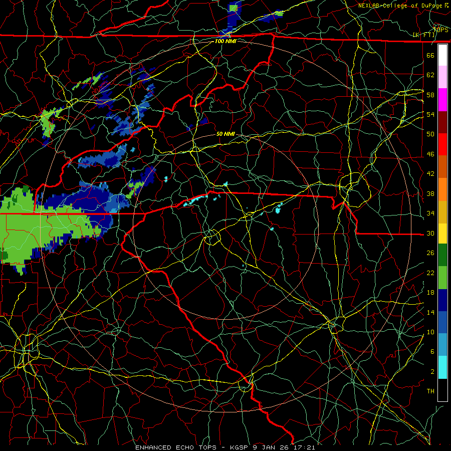Screen dimensions: 451x451
Task: Click the '14' legend value
Action: click(x=430, y=312)
